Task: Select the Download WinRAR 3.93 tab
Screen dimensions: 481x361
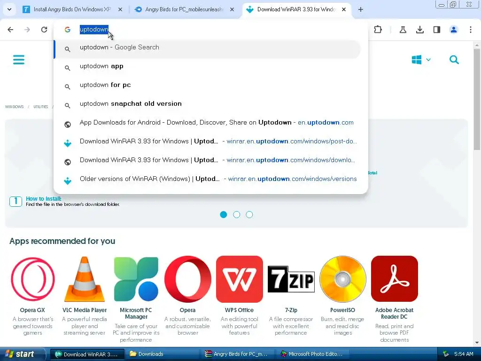Action: [x=296, y=9]
